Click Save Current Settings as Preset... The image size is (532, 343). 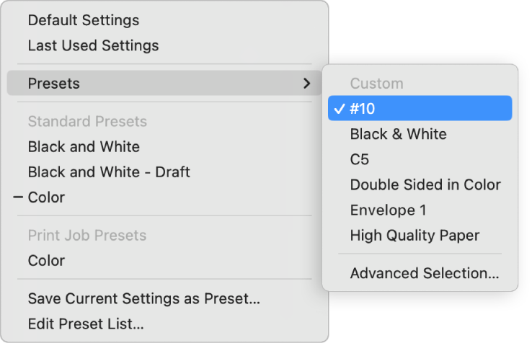tap(143, 298)
